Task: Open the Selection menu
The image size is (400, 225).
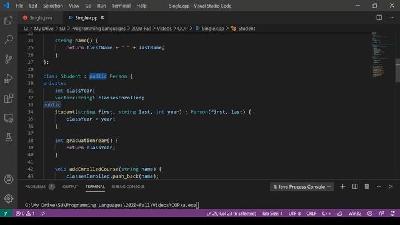Action: (x=53, y=6)
